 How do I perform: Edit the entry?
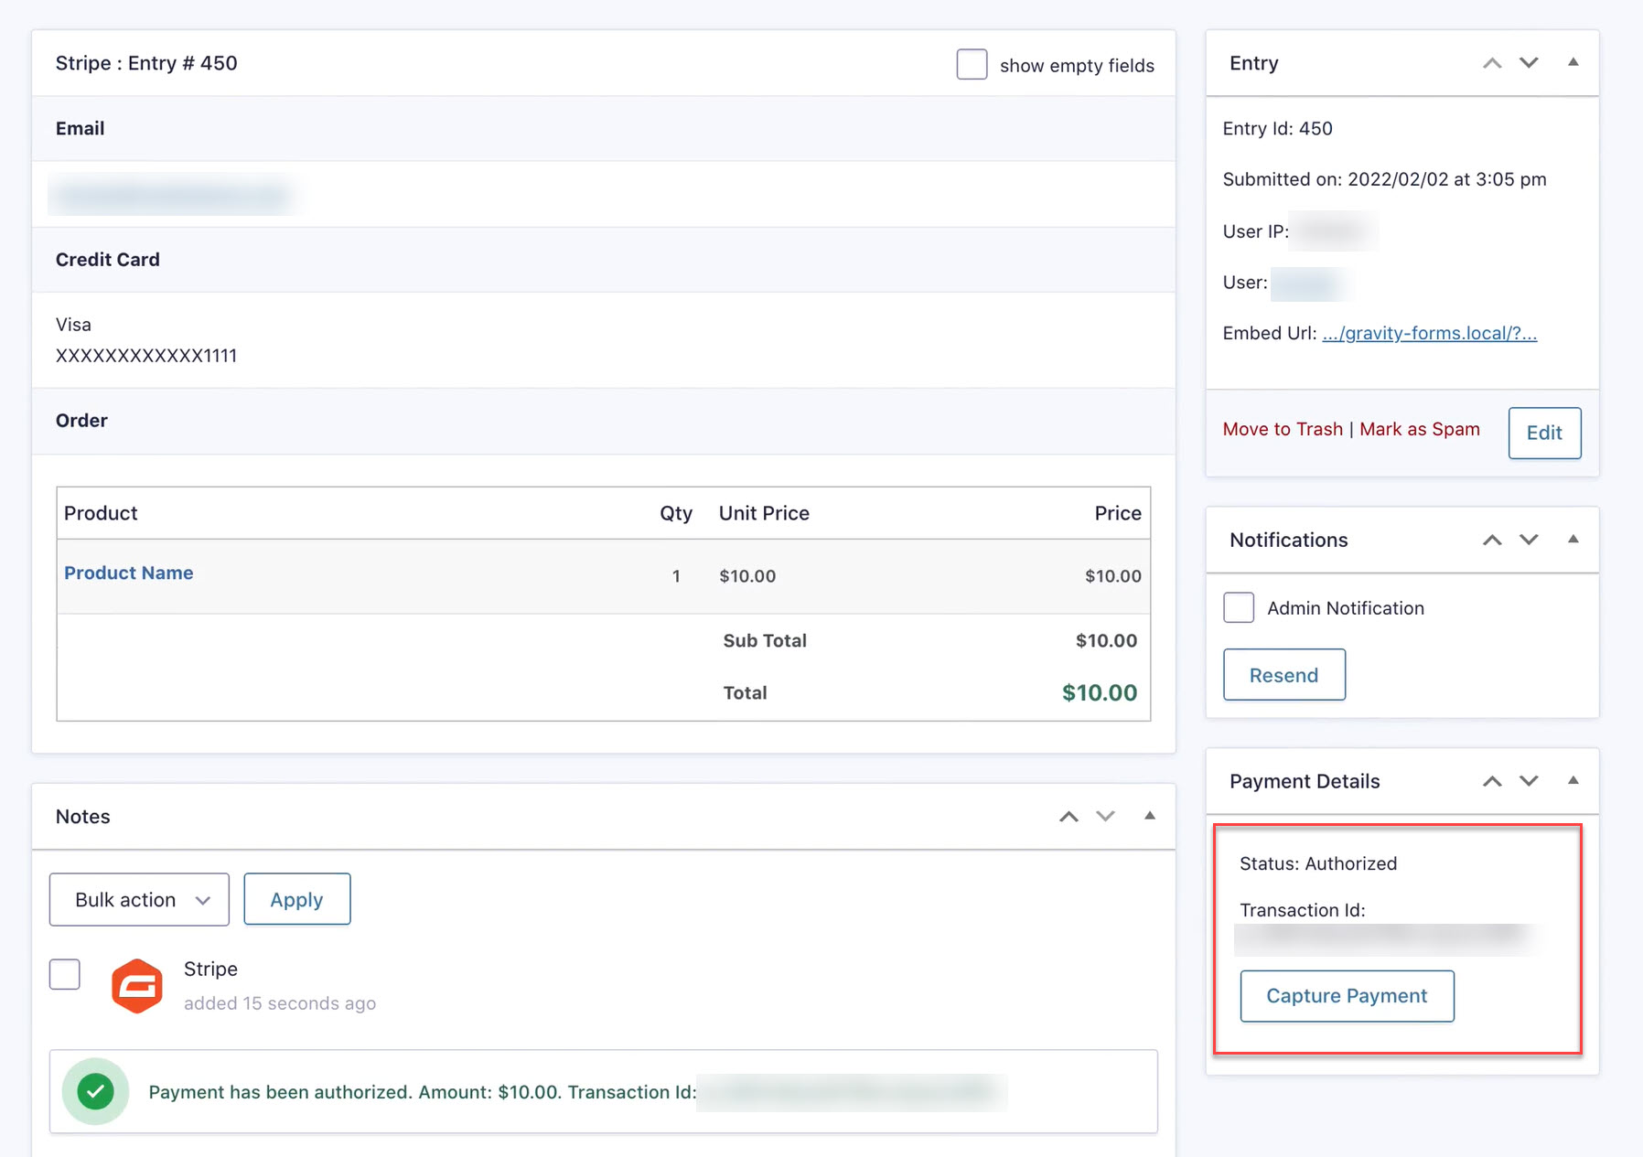coord(1545,433)
